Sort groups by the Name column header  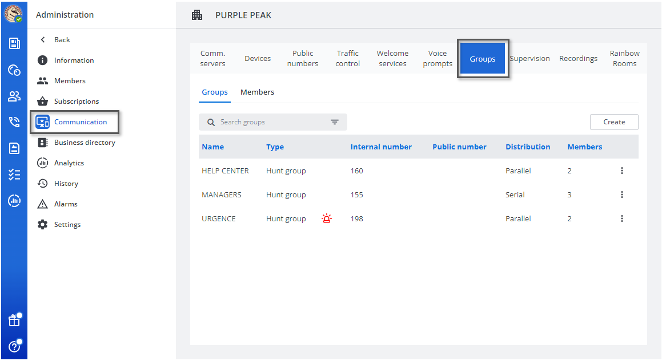tap(213, 147)
